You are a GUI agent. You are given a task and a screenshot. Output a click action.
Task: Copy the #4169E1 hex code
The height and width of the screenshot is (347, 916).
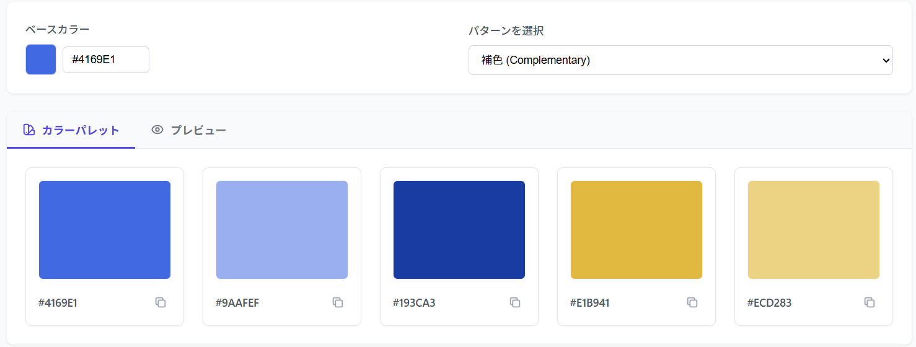(x=161, y=302)
